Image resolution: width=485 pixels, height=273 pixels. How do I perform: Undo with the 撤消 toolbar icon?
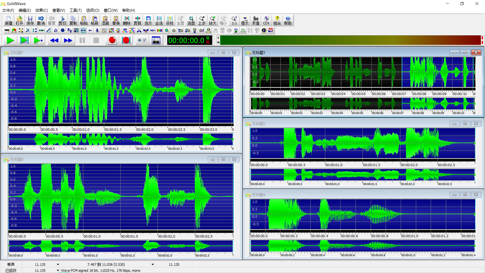point(41,20)
